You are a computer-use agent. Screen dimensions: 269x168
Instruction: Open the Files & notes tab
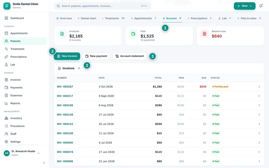[249, 18]
